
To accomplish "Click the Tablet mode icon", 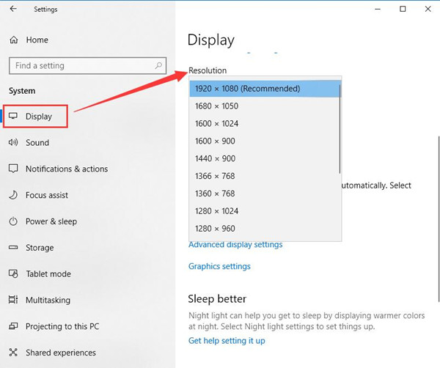I will click(13, 274).
